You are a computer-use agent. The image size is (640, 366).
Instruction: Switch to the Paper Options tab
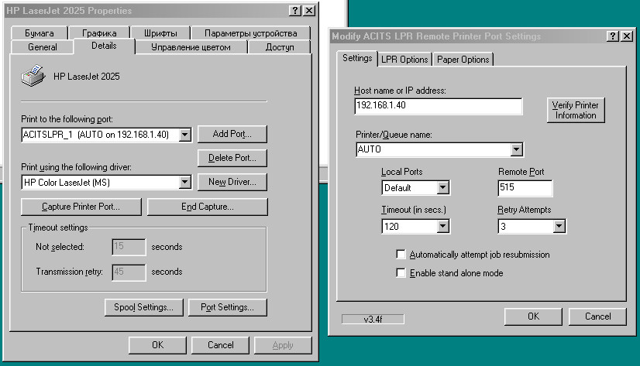point(463,60)
